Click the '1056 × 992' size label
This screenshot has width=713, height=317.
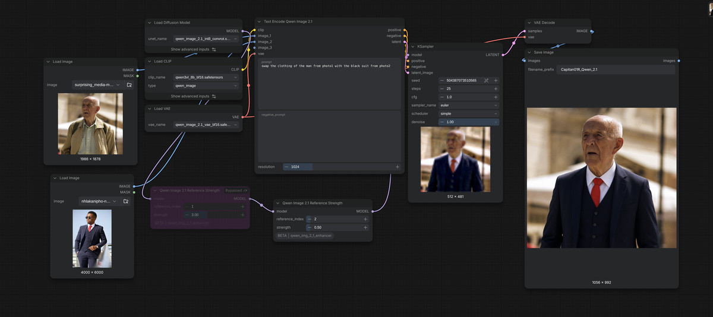[601, 282]
